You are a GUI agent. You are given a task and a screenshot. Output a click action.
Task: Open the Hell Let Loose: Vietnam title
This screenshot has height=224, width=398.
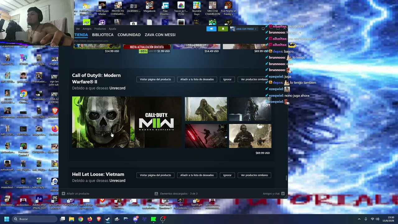coord(98,174)
